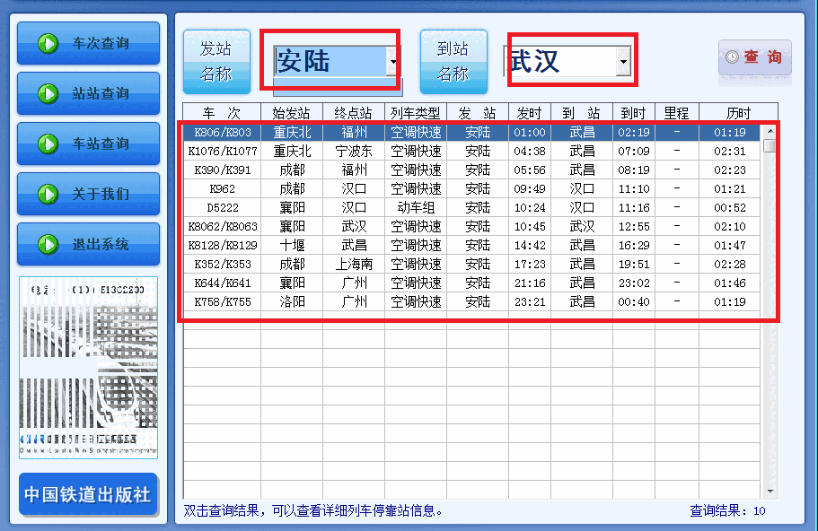Screen dimensions: 818x531
Task: Click the 历时 duration column header
Action: 738,113
